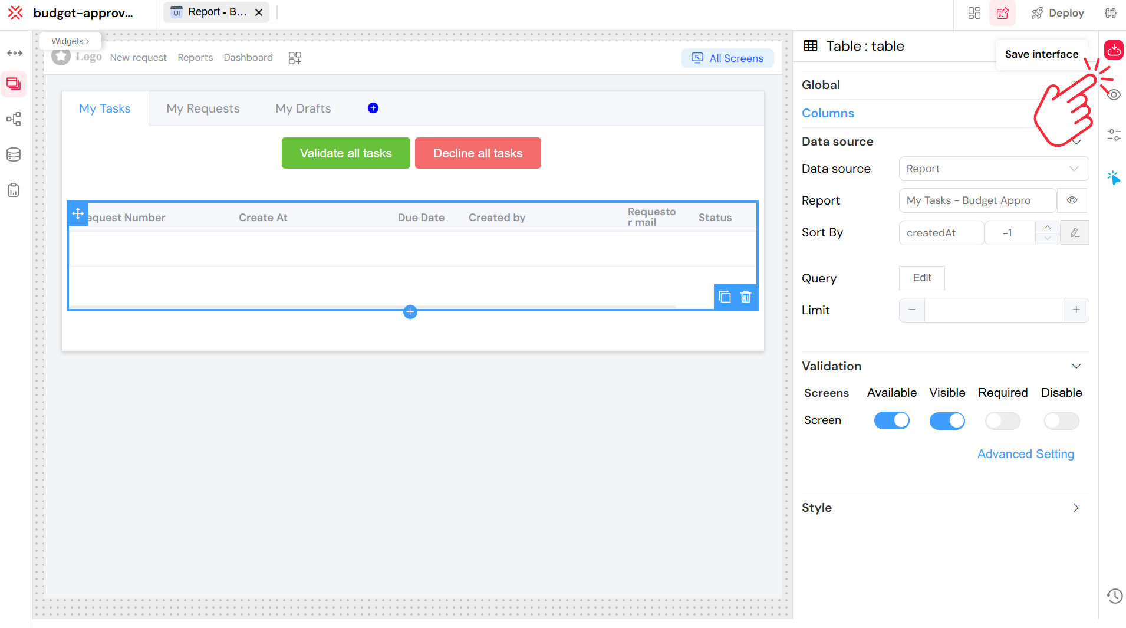
Task: Duplicate the selected table widget
Action: point(725,297)
